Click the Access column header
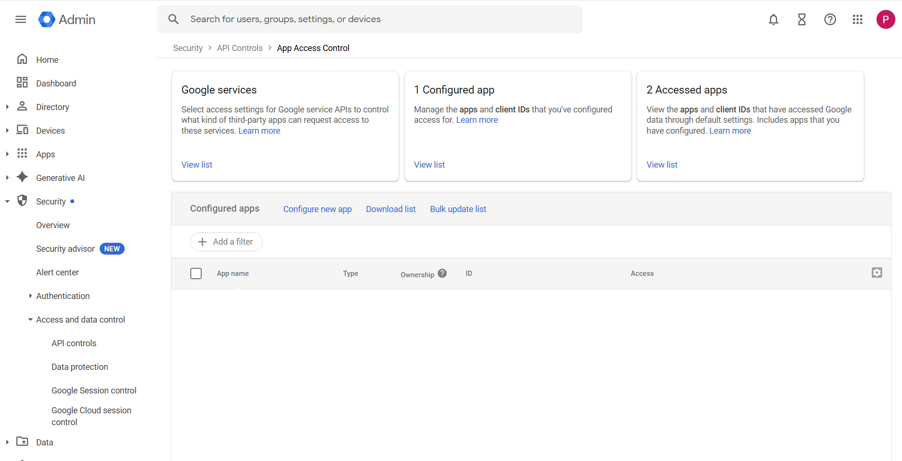 point(642,273)
